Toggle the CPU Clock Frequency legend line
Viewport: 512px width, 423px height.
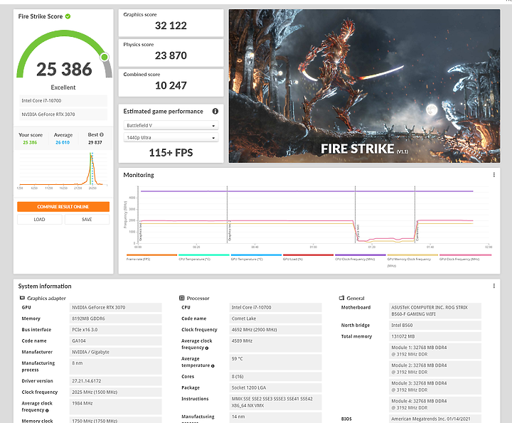(x=360, y=257)
